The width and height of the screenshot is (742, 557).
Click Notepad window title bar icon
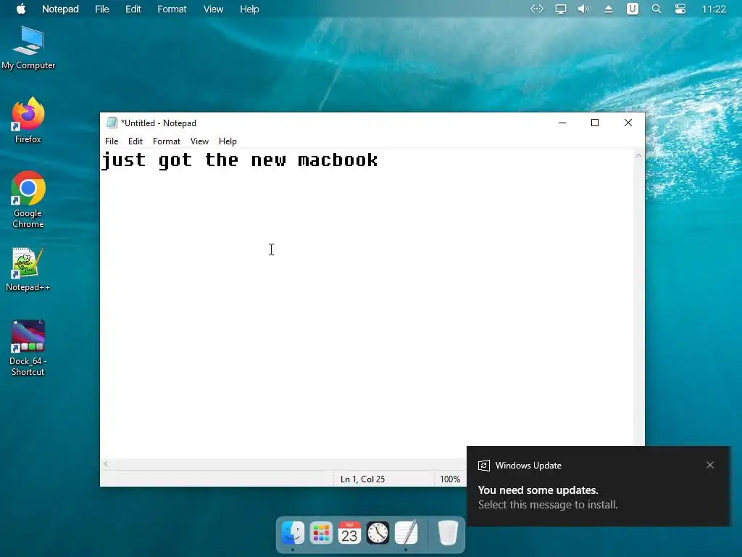(112, 123)
